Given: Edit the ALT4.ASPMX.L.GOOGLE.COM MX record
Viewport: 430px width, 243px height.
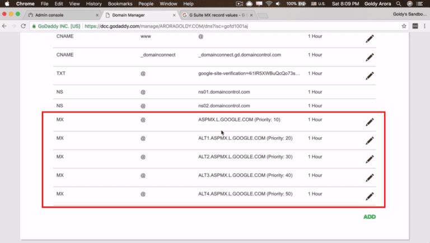Looking at the screenshot, I should click(x=370, y=197).
